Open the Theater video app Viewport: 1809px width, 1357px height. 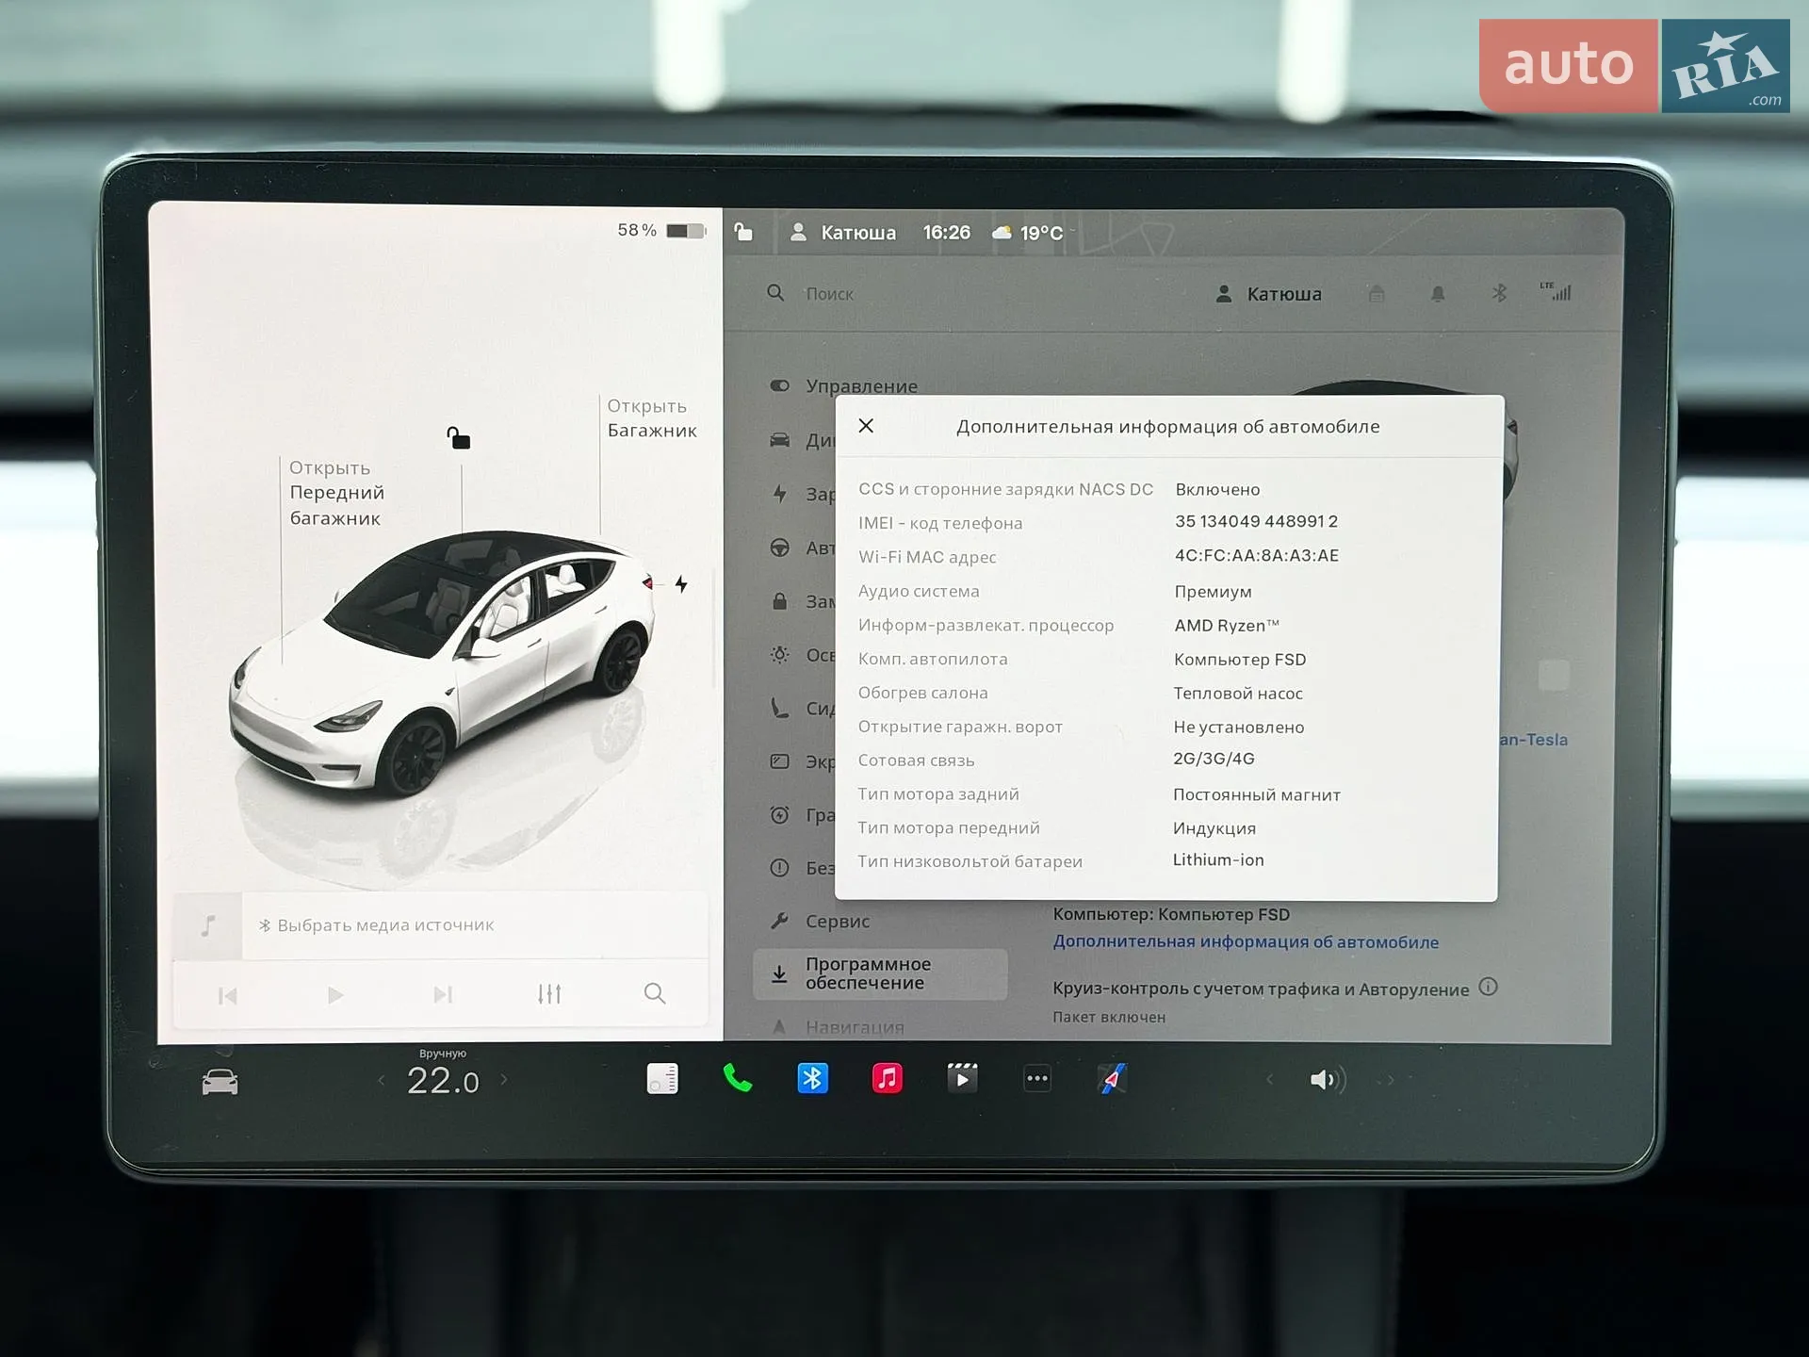pyautogui.click(x=962, y=1078)
